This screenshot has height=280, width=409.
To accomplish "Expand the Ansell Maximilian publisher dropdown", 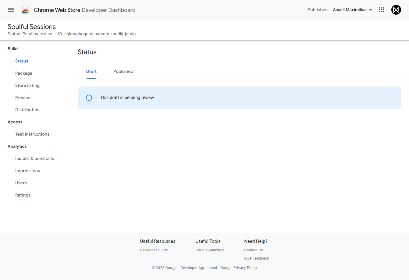I will (352, 9).
